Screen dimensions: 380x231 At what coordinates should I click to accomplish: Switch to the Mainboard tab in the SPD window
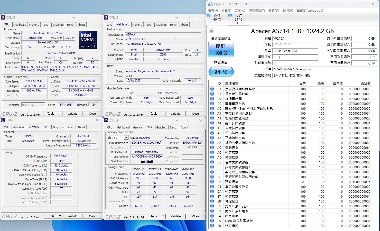coord(123,127)
